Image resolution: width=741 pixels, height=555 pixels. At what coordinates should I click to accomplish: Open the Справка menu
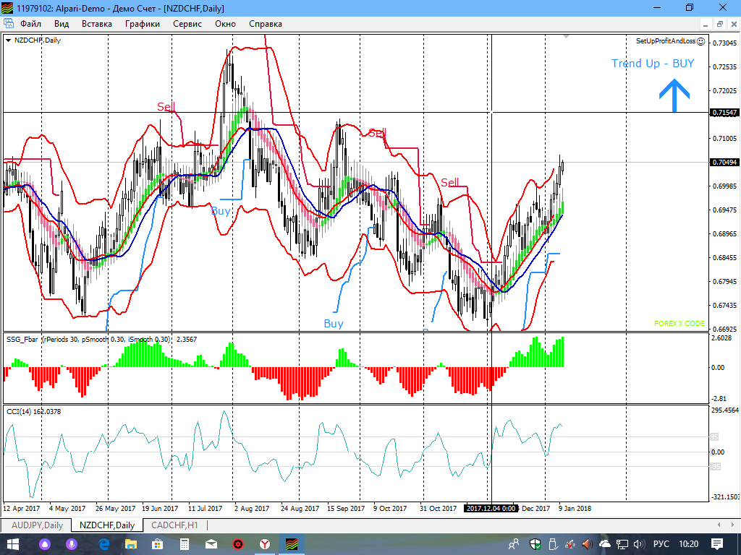tap(266, 24)
